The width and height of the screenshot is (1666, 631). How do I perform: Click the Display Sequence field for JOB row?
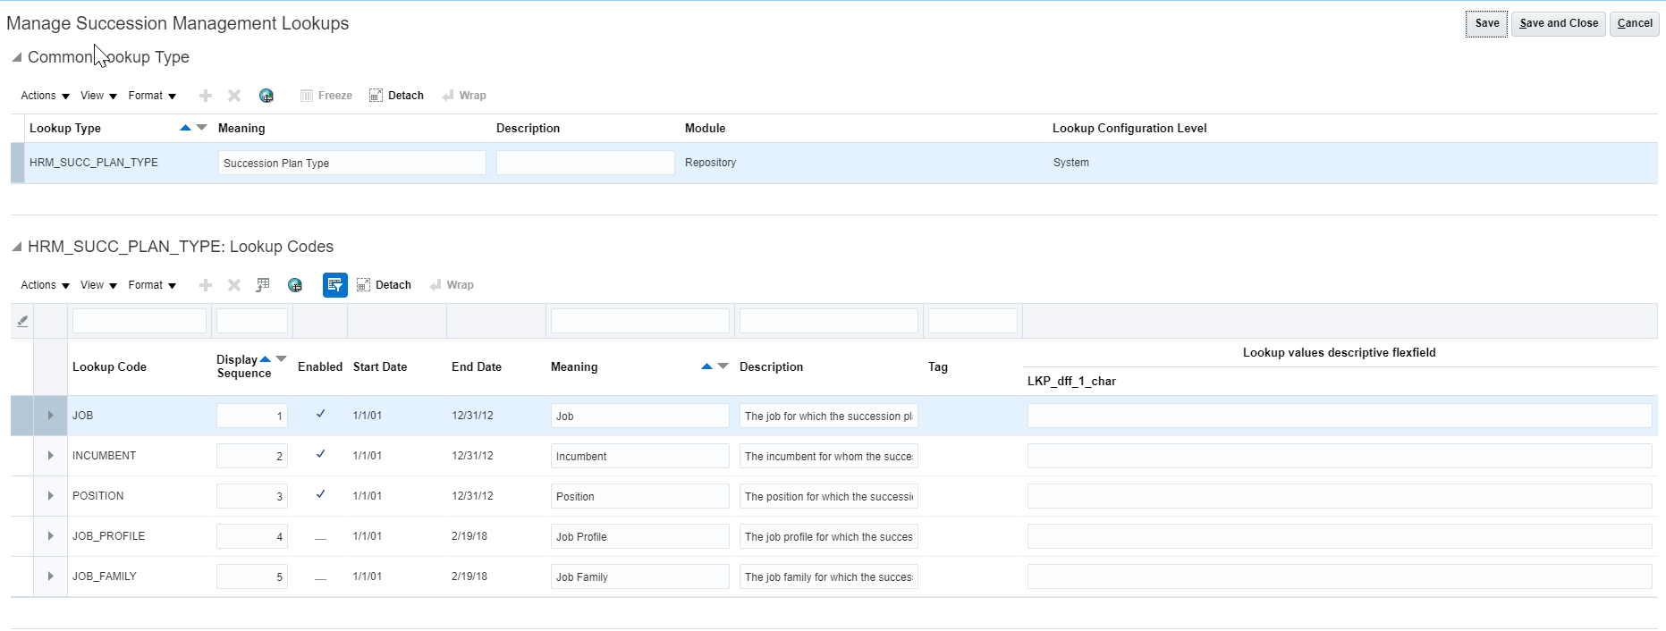252,416
